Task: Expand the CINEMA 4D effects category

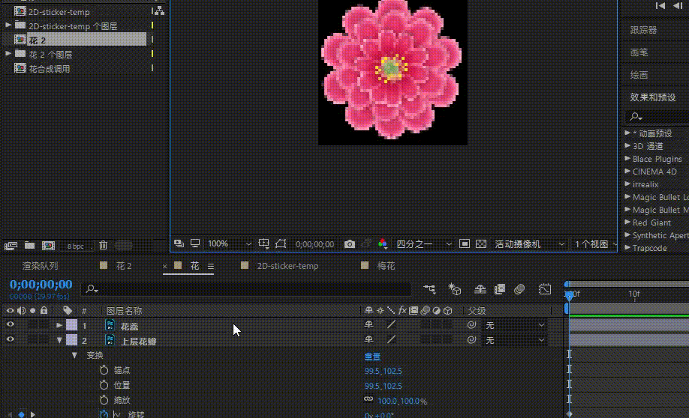Action: pos(627,171)
